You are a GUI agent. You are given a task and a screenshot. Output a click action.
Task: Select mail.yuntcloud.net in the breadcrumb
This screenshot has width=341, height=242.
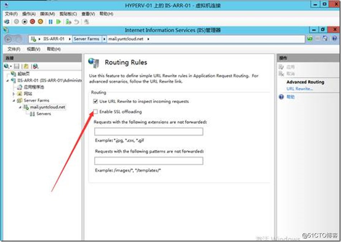tap(126, 39)
